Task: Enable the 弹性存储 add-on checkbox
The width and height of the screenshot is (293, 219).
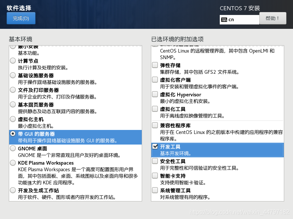Action: click(x=155, y=65)
